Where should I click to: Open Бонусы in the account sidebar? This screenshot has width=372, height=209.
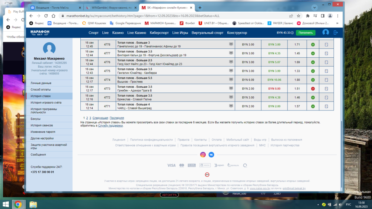[x=36, y=119]
